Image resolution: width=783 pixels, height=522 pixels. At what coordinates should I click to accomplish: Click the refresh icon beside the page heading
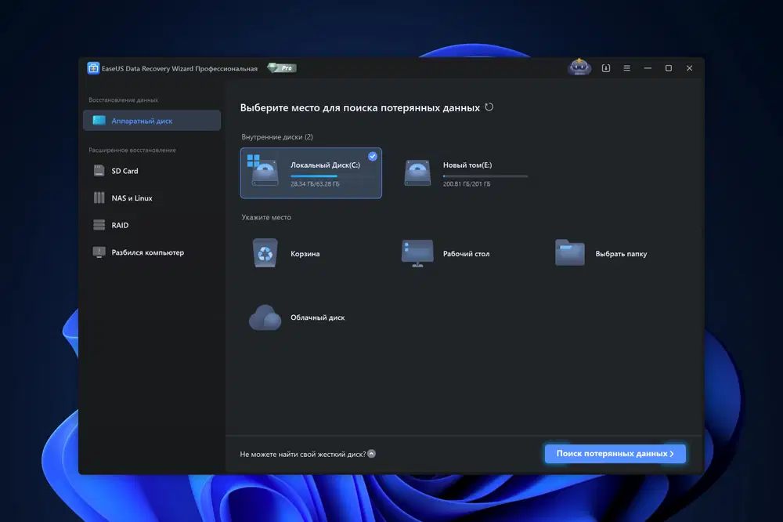(x=489, y=107)
